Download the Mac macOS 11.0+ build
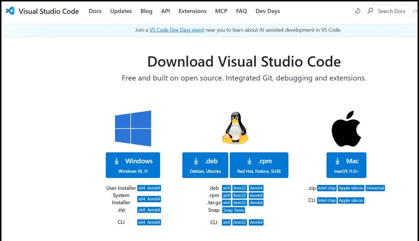Screen dimensions: 419x241 [346, 165]
